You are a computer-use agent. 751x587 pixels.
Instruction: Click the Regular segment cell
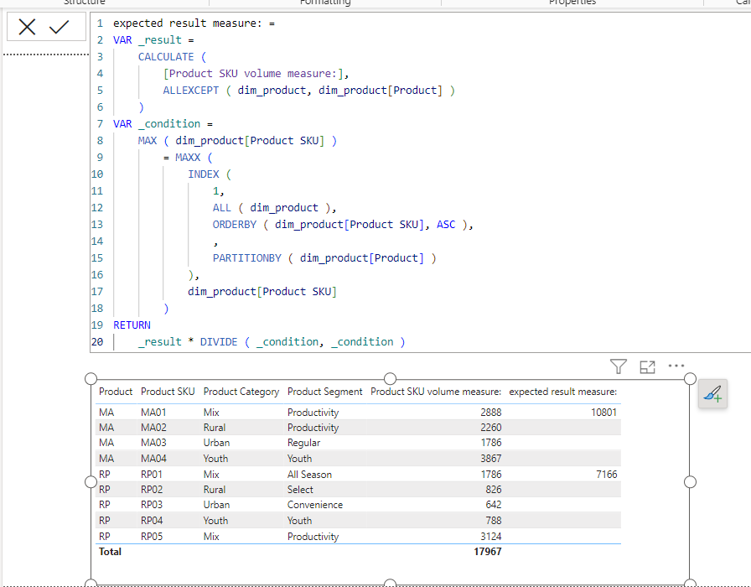coord(303,443)
